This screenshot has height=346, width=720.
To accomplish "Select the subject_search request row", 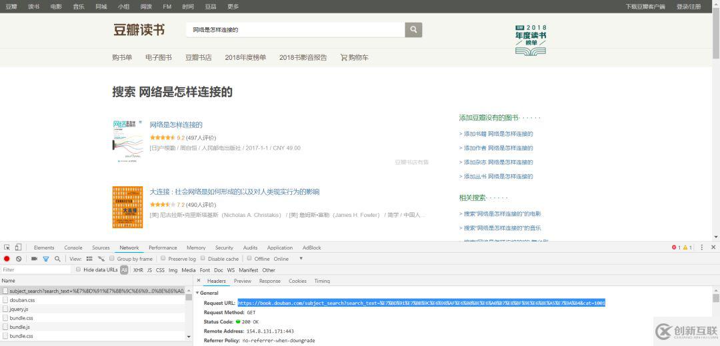I will 93,291.
